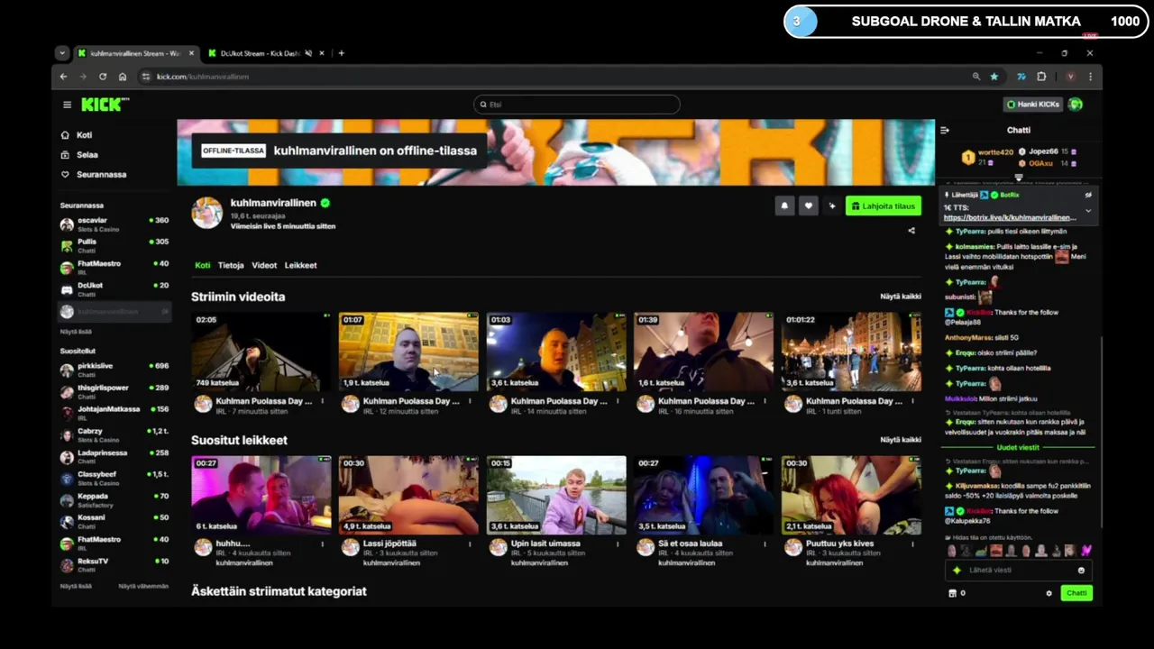The image size is (1154, 649).
Task: Open the hamburger sidebar menu
Action: click(67, 105)
